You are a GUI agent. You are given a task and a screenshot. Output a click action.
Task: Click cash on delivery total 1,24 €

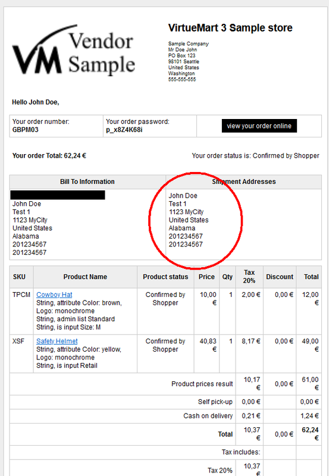pyautogui.click(x=309, y=416)
